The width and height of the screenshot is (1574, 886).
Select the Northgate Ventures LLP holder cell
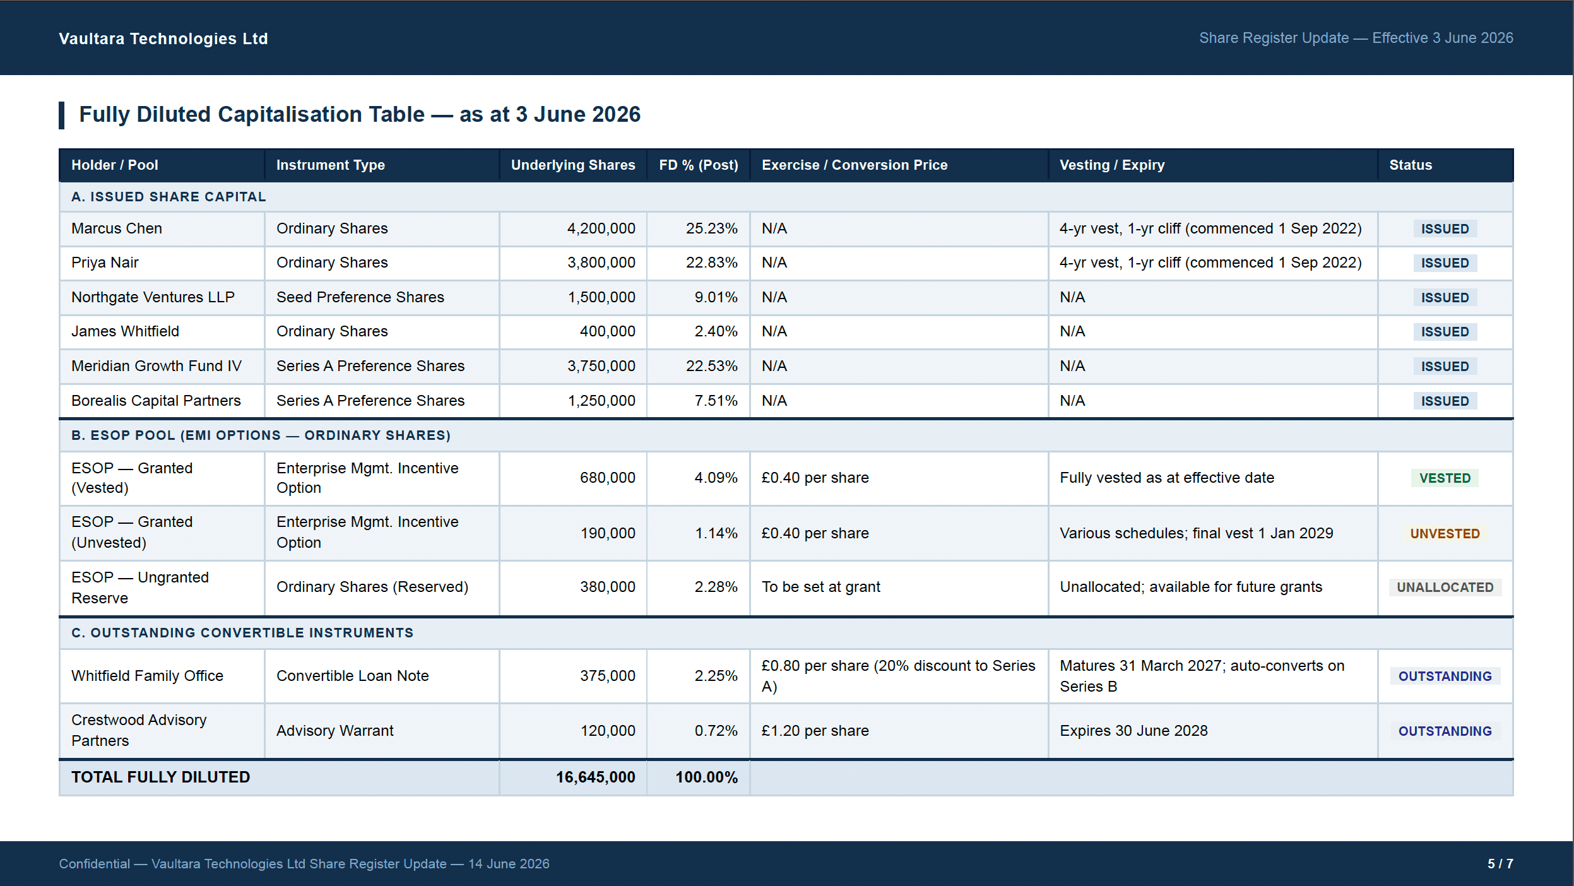162,297
